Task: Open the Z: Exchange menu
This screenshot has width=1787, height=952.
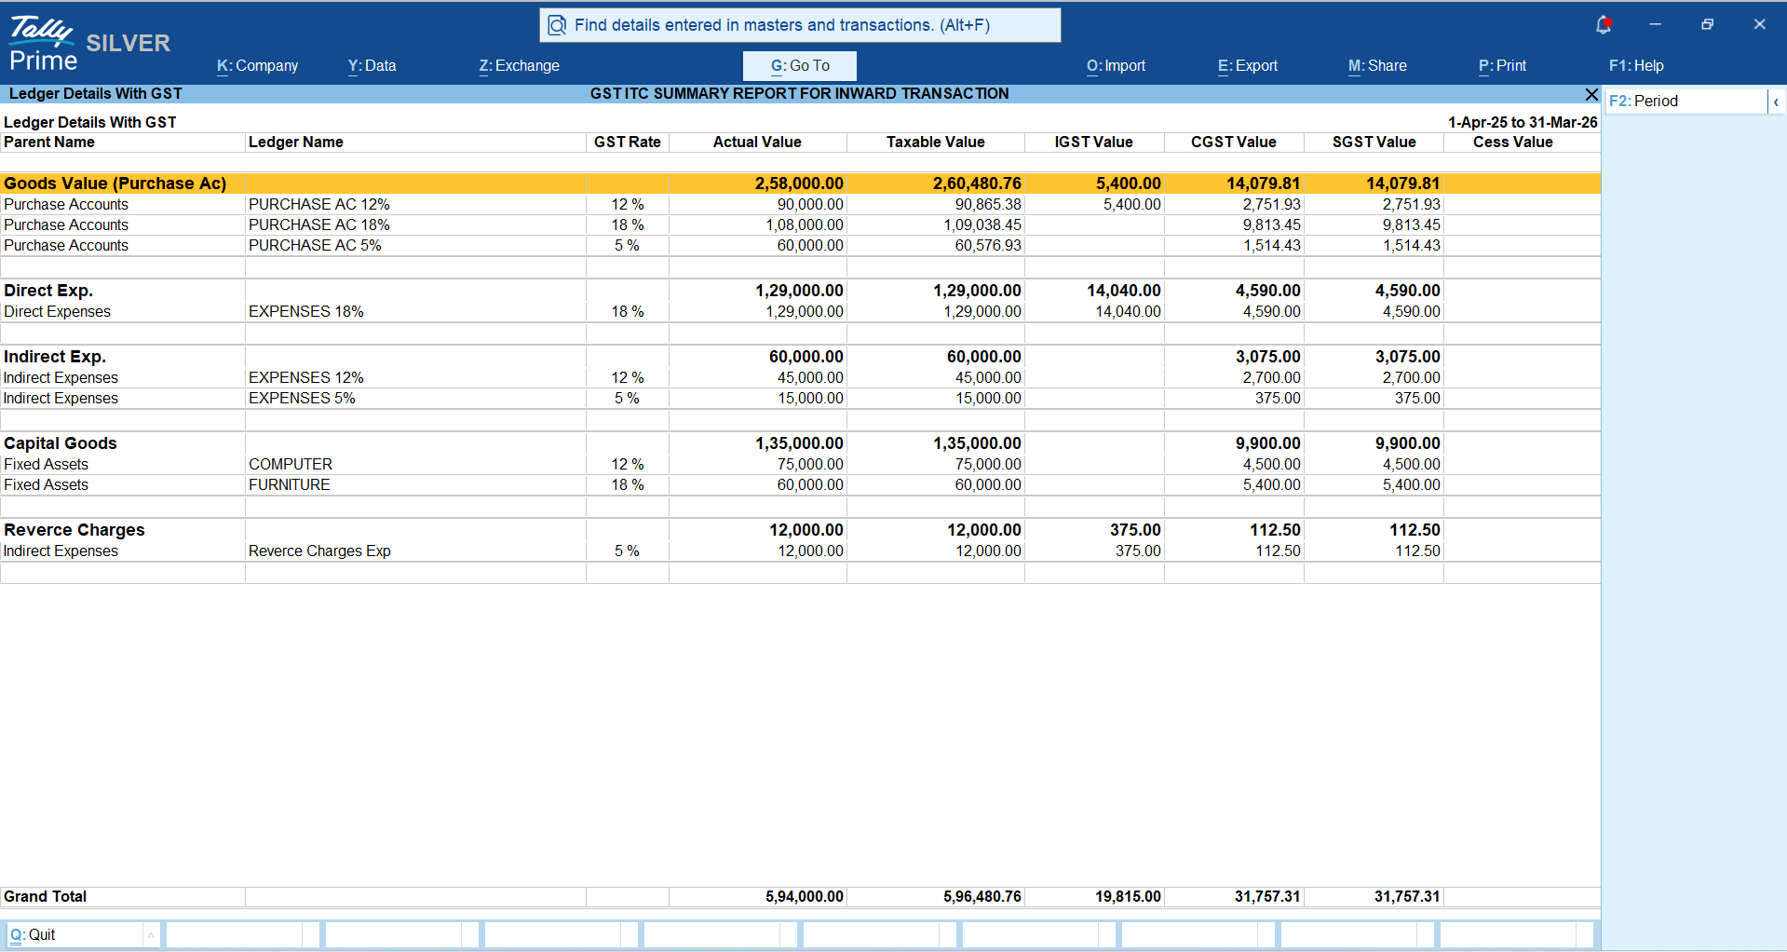Action: coord(519,66)
